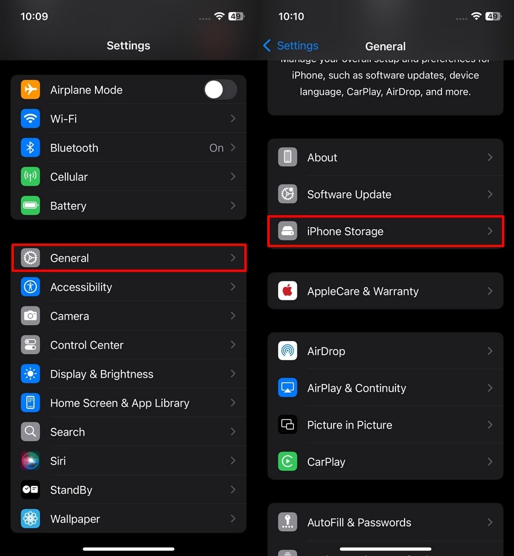
Task: Select Picture in Picture option
Action: [385, 424]
